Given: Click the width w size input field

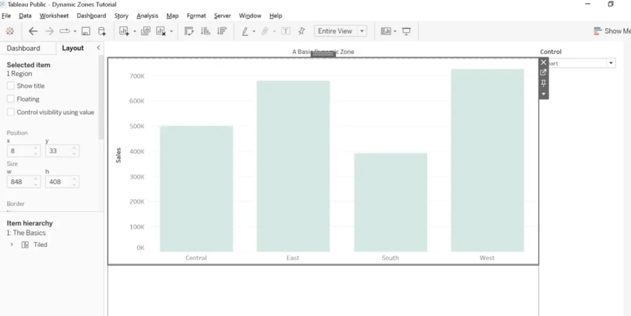Looking at the screenshot, I should [x=19, y=182].
